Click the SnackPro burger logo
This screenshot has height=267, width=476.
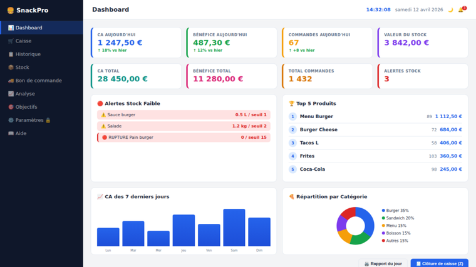click(x=11, y=11)
